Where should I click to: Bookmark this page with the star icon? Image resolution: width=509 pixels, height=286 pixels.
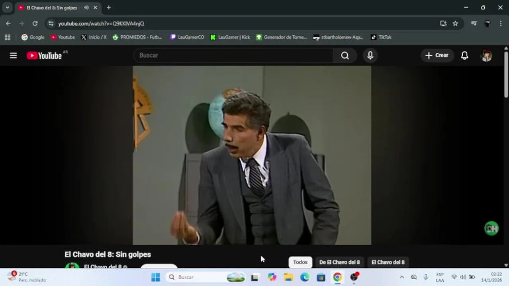coord(455,23)
